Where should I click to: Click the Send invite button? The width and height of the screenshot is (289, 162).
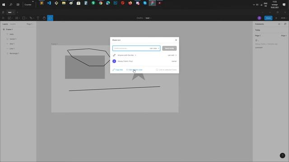169,48
